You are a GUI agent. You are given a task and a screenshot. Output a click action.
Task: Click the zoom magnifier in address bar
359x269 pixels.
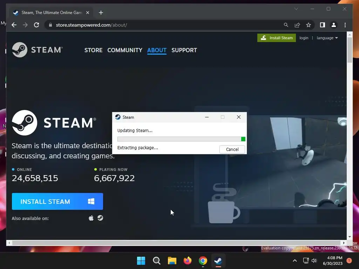[x=286, y=25]
